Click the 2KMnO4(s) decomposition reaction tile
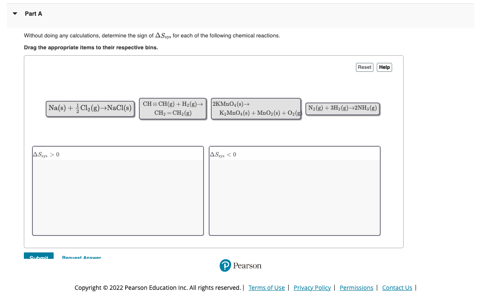This screenshot has width=496, height=303. coord(256,108)
